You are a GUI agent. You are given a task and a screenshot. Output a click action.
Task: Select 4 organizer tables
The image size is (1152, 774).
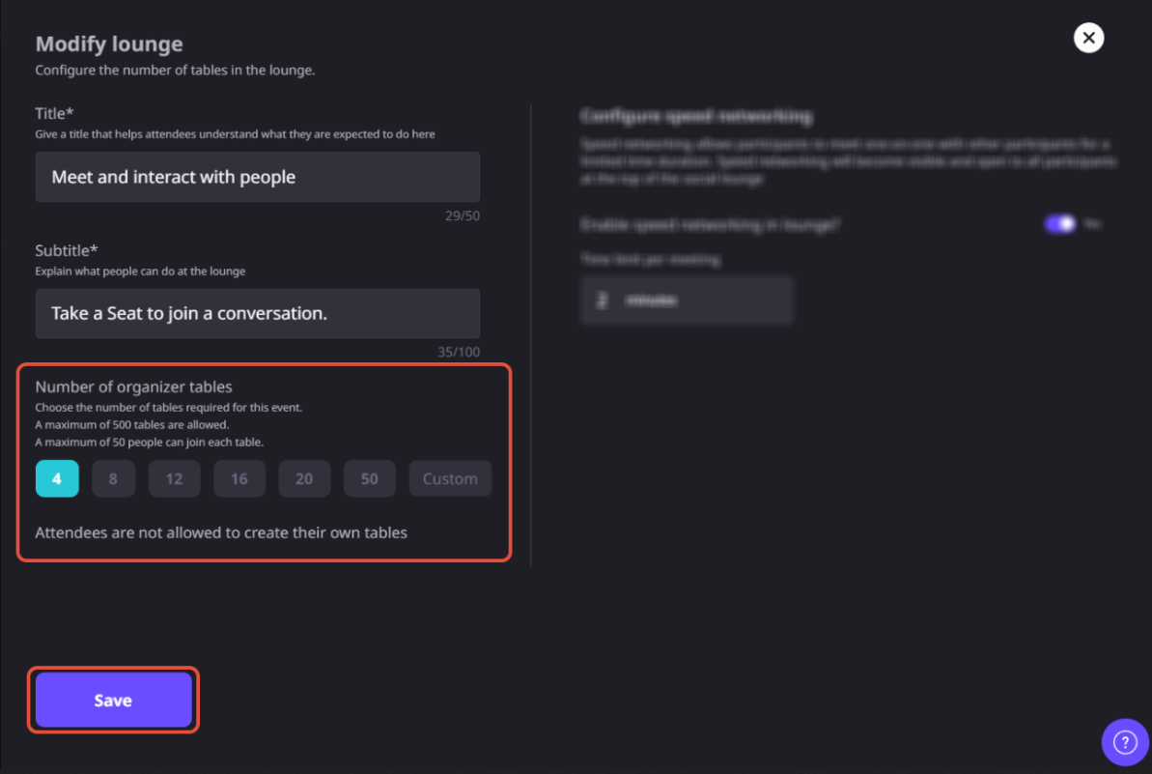click(57, 478)
